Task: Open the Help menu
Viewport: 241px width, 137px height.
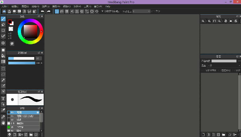Action: pyautogui.click(x=108, y=6)
